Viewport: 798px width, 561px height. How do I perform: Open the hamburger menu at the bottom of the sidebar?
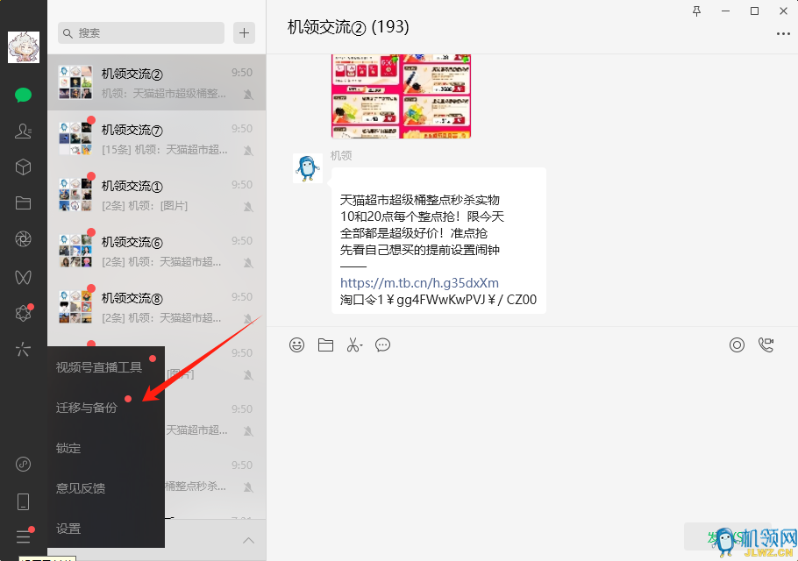click(x=24, y=536)
